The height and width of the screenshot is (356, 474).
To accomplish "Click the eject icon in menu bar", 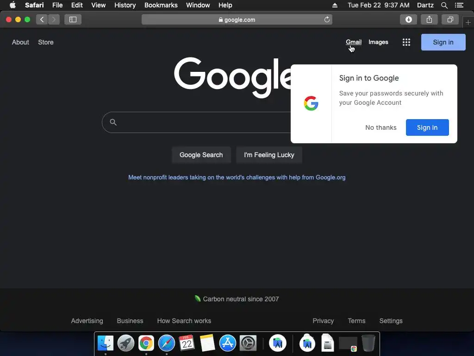I will tap(335, 5).
